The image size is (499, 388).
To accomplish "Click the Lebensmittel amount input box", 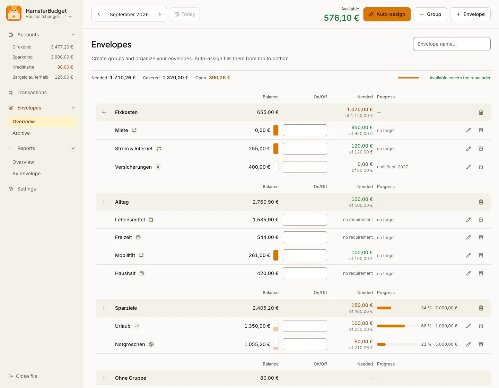I will pos(305,220).
